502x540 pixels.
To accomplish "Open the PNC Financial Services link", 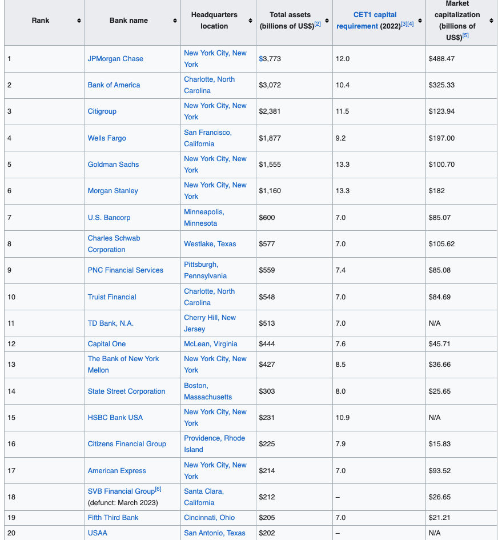I will click(125, 270).
